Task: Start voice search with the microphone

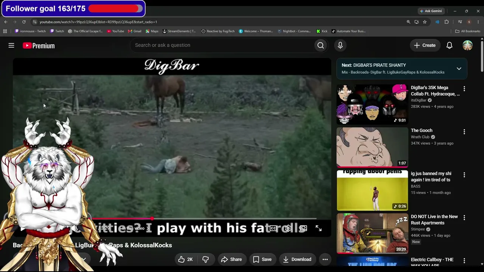Action: coord(340,45)
